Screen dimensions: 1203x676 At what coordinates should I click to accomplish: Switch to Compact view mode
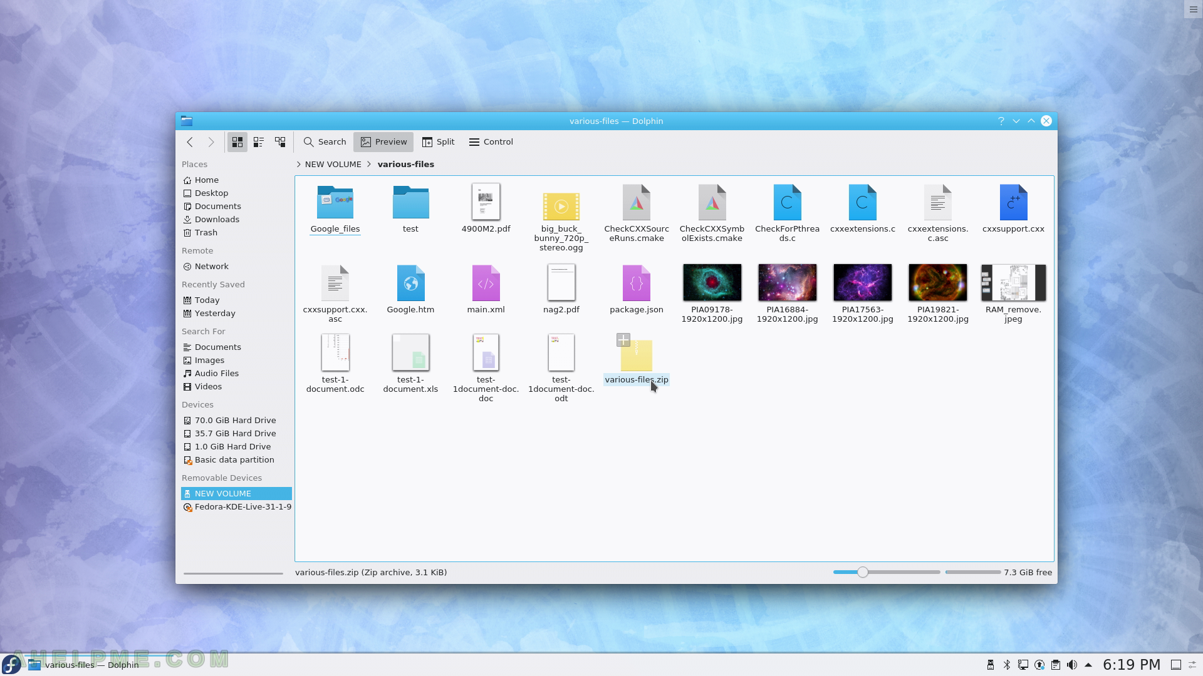(x=259, y=142)
